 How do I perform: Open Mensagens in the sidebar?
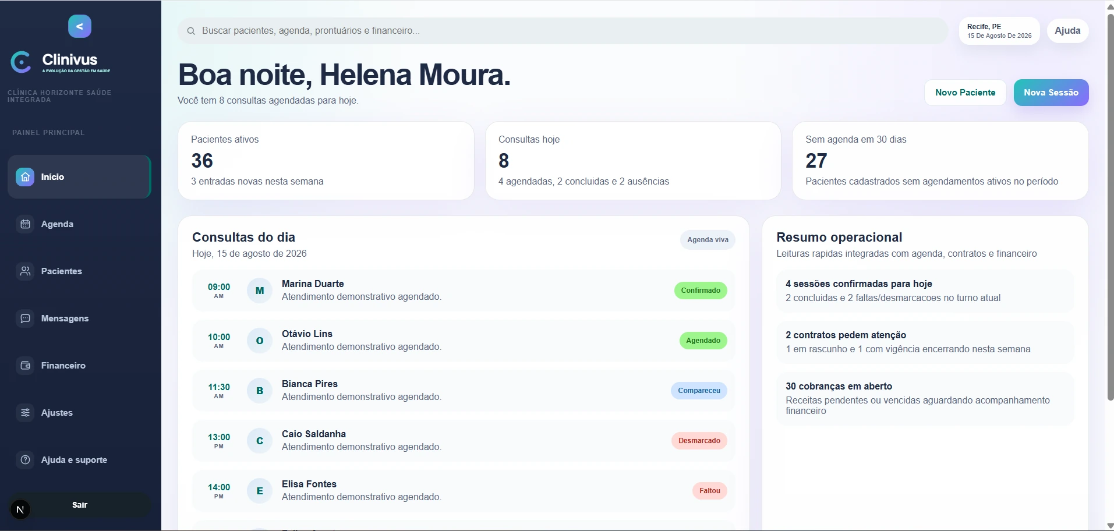coord(79,318)
